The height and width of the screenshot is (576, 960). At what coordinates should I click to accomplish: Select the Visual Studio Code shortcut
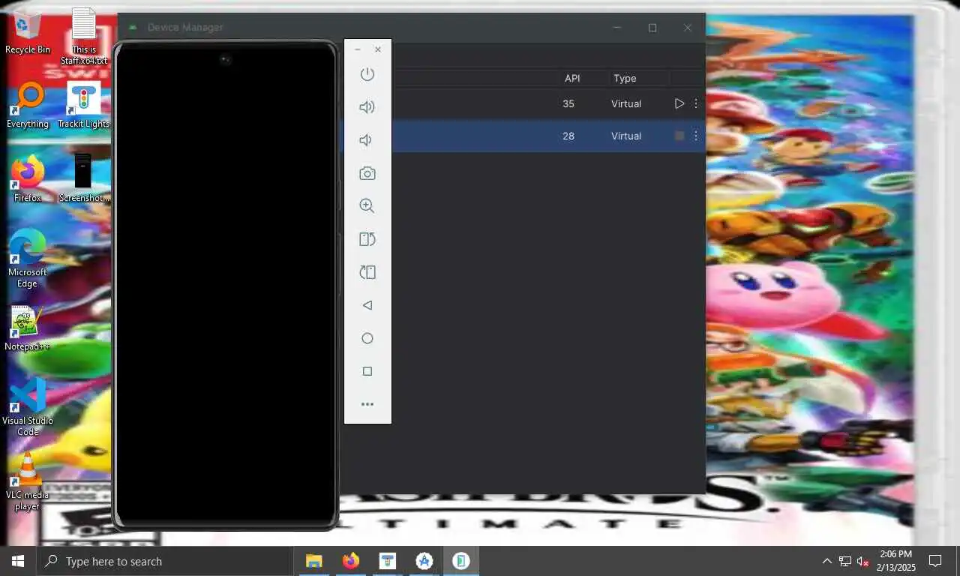point(28,407)
